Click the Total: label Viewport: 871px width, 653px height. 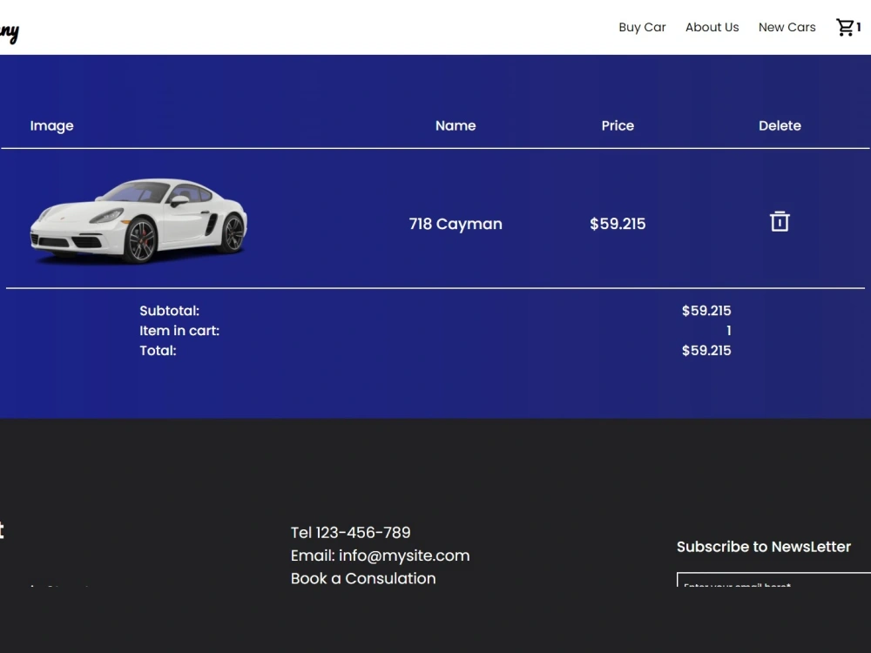tap(158, 350)
